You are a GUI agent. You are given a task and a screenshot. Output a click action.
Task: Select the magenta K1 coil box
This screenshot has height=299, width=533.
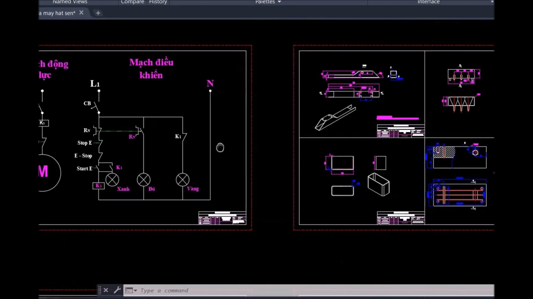[98, 186]
